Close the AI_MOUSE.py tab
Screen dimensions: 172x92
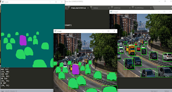pyautogui.click(x=151, y=8)
